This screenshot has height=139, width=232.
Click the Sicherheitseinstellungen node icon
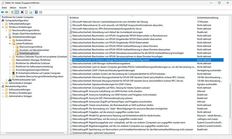pos(10,37)
